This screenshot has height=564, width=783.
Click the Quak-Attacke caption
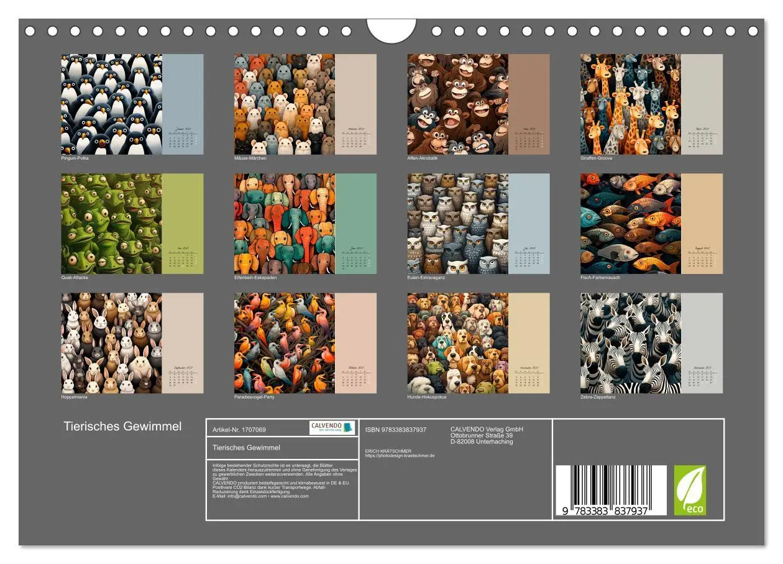(75, 278)
